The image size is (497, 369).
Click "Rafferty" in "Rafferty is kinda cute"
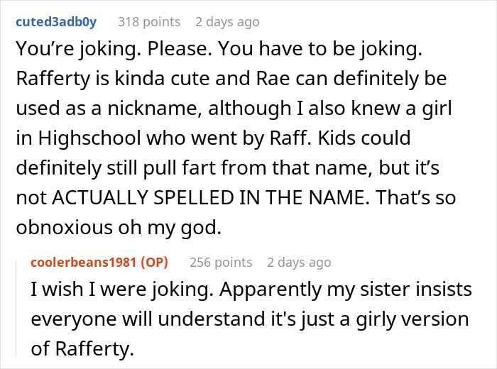click(53, 79)
